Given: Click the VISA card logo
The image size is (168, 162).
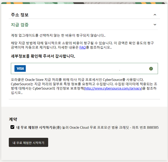Looking at the screenshot, I should (x=20, y=69).
